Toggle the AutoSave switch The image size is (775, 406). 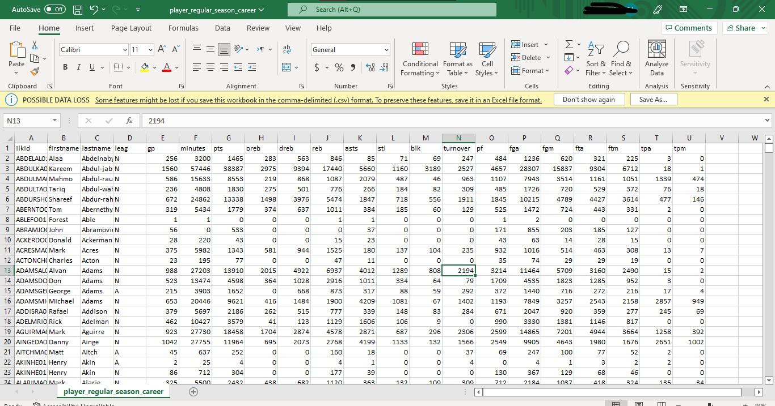54,10
